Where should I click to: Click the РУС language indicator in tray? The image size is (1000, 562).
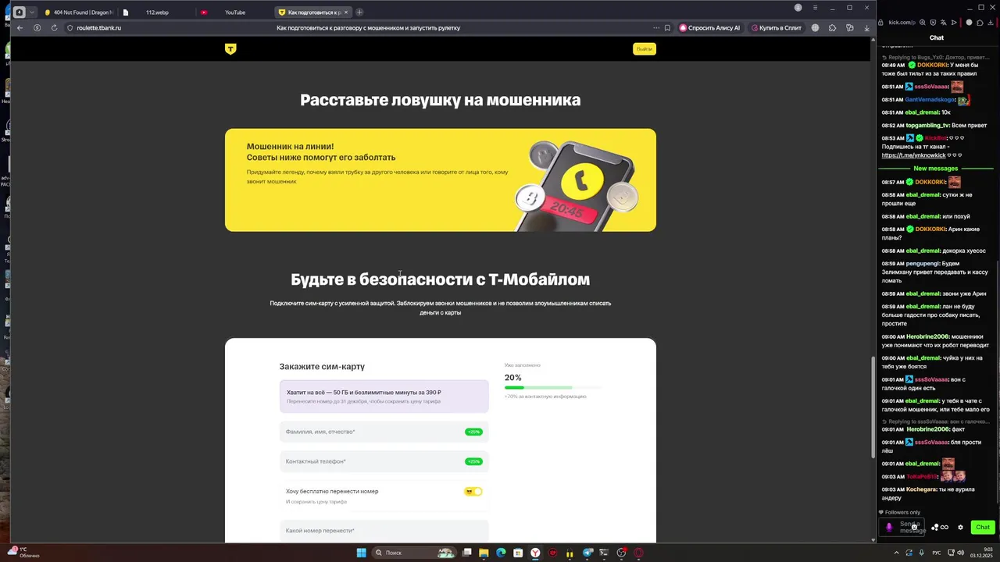[x=937, y=553]
